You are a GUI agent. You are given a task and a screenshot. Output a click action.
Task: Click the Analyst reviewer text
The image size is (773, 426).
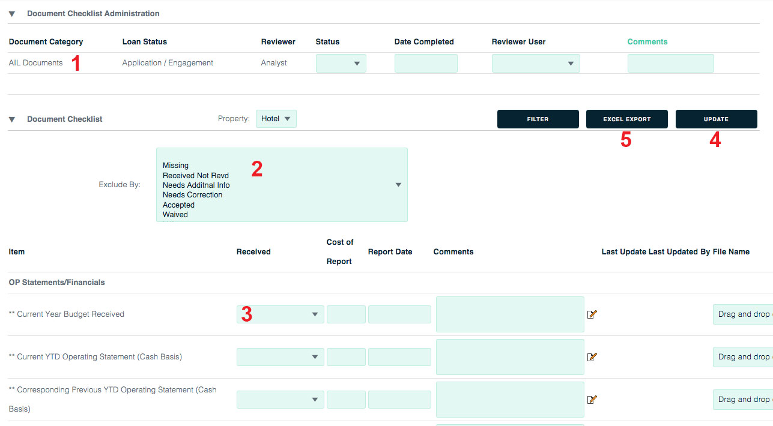tap(274, 63)
